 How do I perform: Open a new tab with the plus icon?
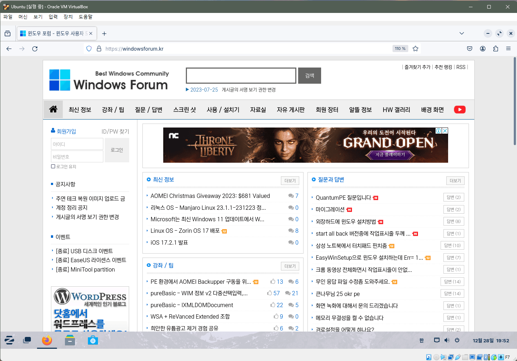(104, 33)
